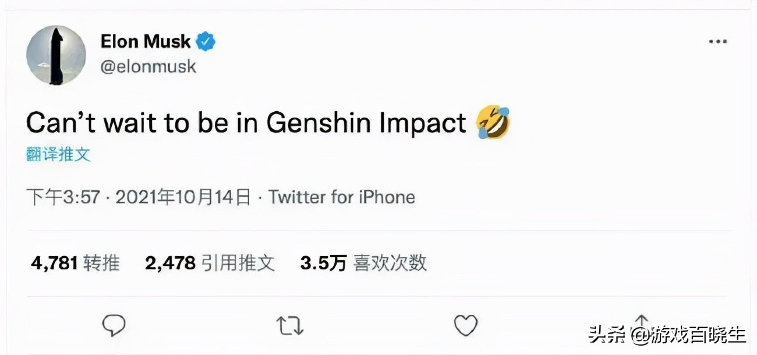Click the Elon Musk display name
This screenshot has height=355, width=757.
pos(146,42)
